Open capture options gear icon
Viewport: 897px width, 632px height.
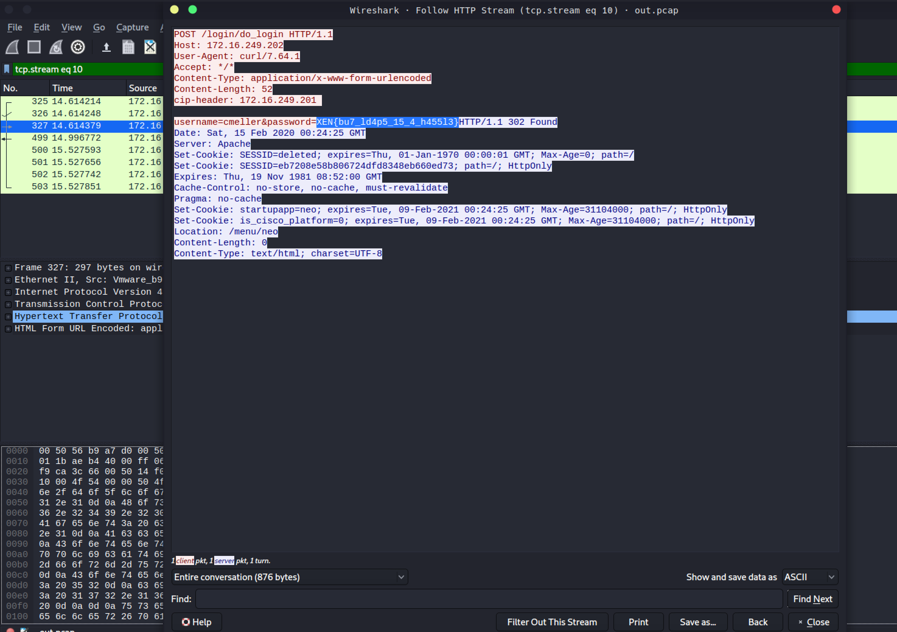point(78,47)
